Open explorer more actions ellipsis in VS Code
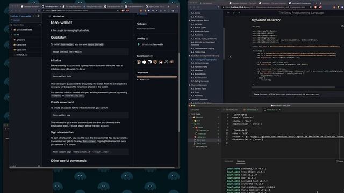344x193 pixels. pyautogui.click(x=218, y=110)
